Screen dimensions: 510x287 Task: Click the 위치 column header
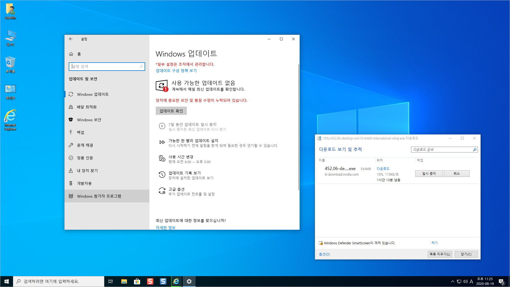pos(380,160)
